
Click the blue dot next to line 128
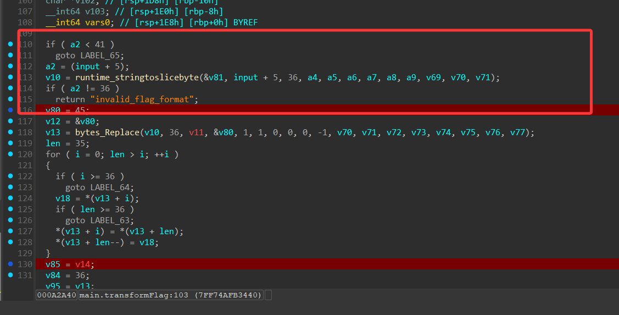tap(11, 242)
